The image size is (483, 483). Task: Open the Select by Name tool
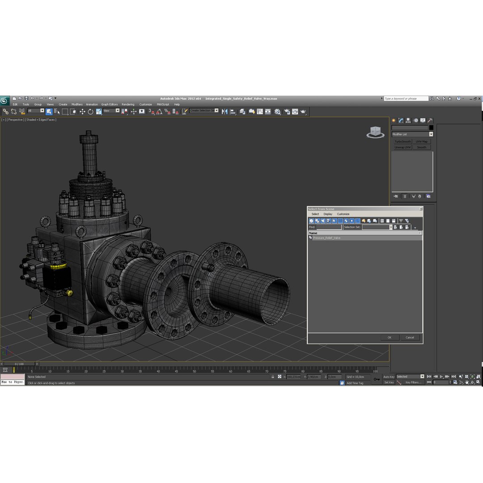pos(57,111)
